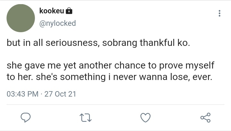The height and width of the screenshot is (131, 231).
Task: Click the padlock icon next to kookeu
Action: 69,11
